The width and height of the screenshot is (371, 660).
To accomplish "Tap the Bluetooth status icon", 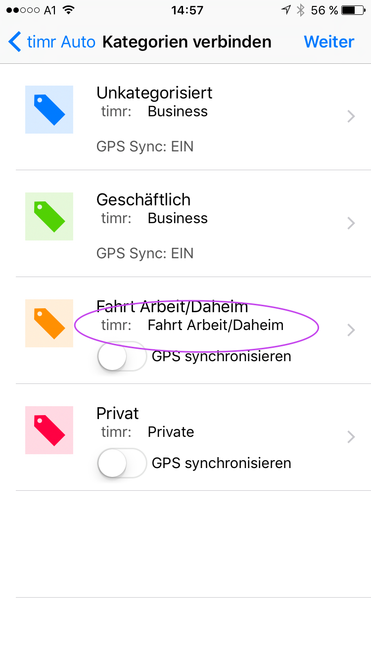I will (300, 10).
